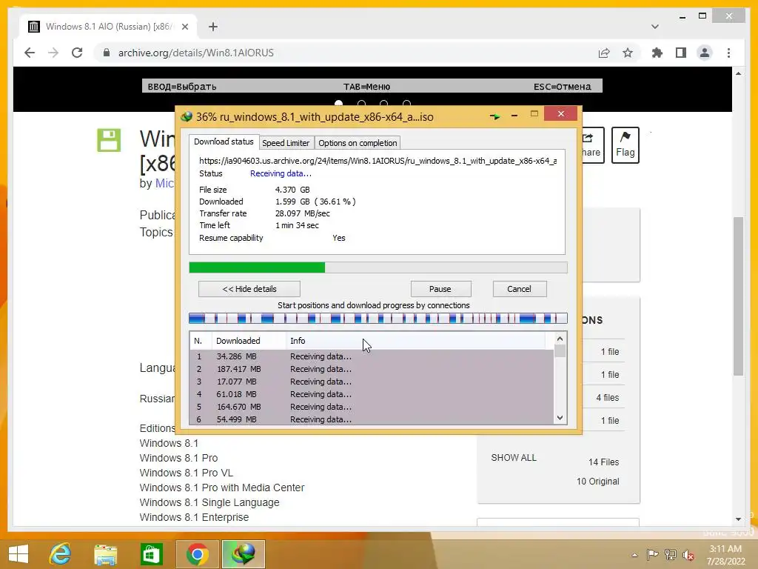Image resolution: width=758 pixels, height=569 pixels.
Task: Open Action Center flag tray icon
Action: pos(652,554)
